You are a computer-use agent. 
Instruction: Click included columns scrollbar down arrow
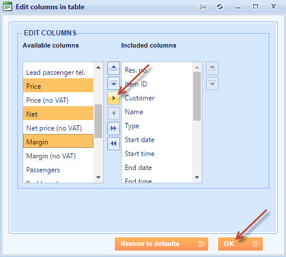[x=197, y=178]
